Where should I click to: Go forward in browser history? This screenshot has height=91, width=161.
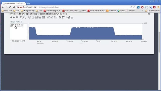click(x=7, y=7)
